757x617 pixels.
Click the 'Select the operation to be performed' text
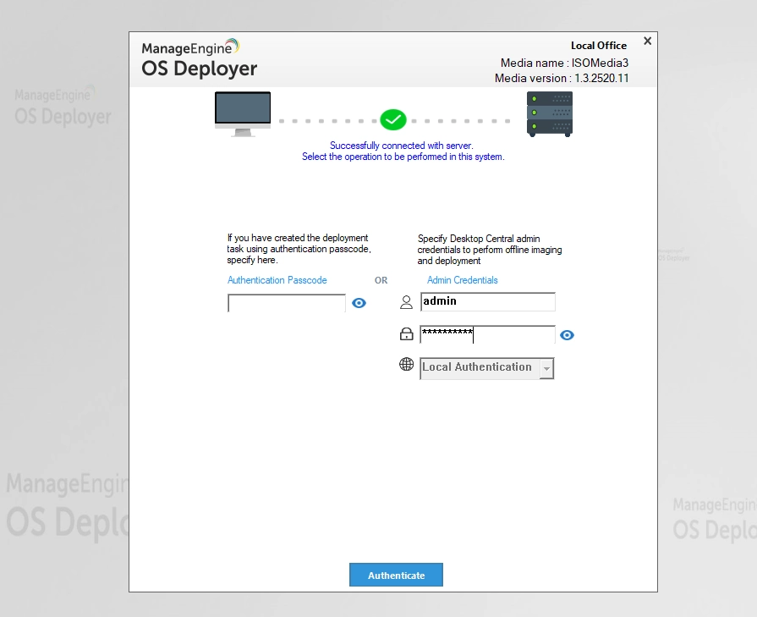pyautogui.click(x=403, y=157)
